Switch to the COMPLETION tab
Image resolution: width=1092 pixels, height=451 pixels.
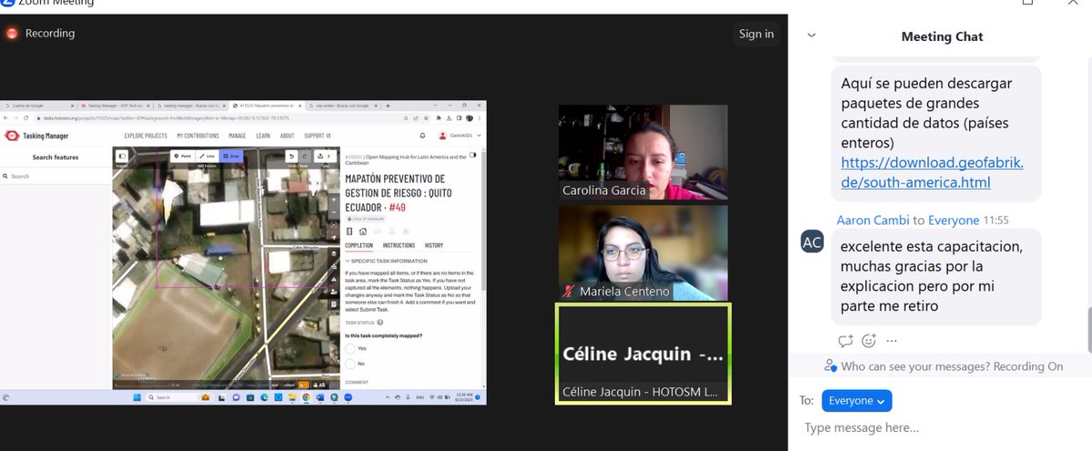point(359,246)
